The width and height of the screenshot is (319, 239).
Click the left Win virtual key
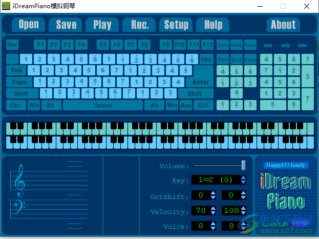[34, 105]
